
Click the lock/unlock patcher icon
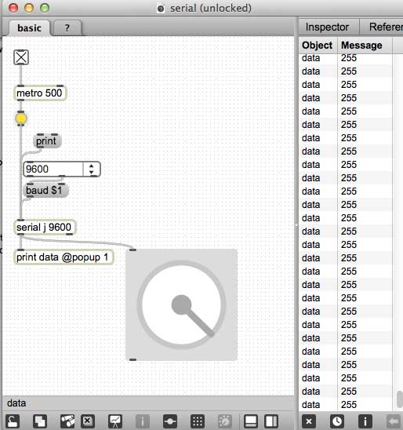[13, 421]
